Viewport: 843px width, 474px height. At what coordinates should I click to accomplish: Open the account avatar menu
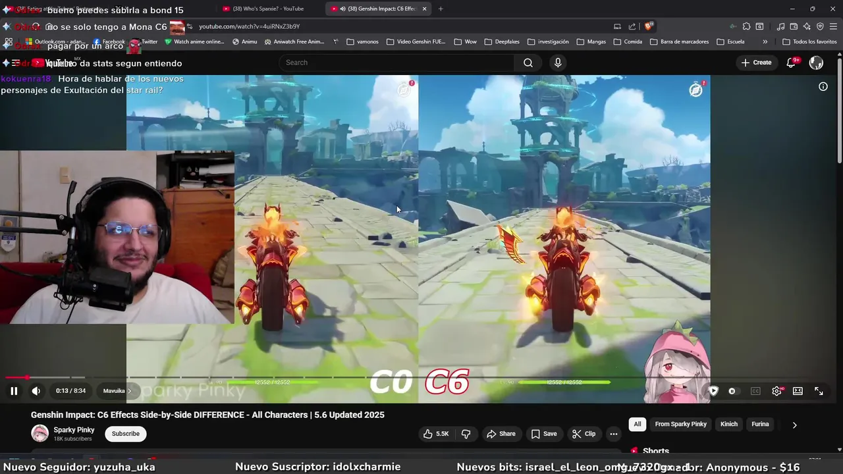tap(816, 63)
